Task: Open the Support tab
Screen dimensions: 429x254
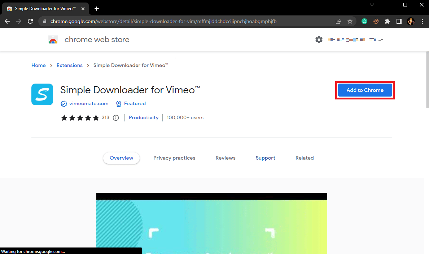Action: pyautogui.click(x=266, y=158)
